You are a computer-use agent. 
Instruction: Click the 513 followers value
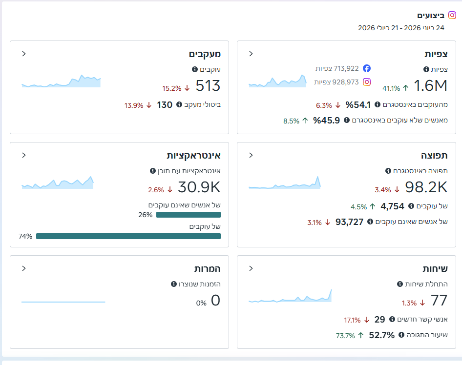208,86
